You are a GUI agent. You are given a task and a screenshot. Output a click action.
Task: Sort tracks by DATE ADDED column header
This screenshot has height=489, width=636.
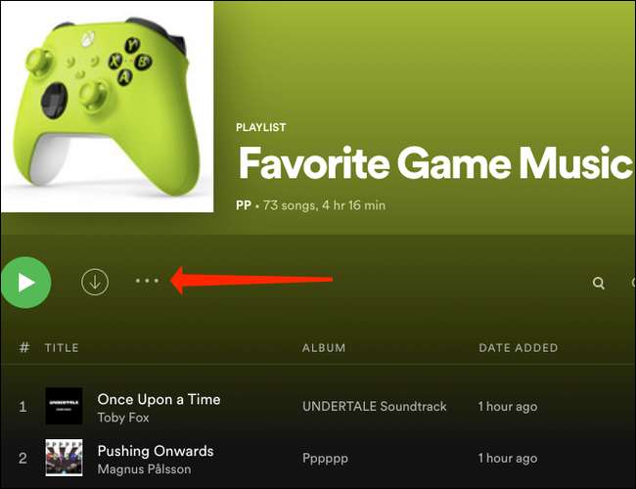click(519, 348)
